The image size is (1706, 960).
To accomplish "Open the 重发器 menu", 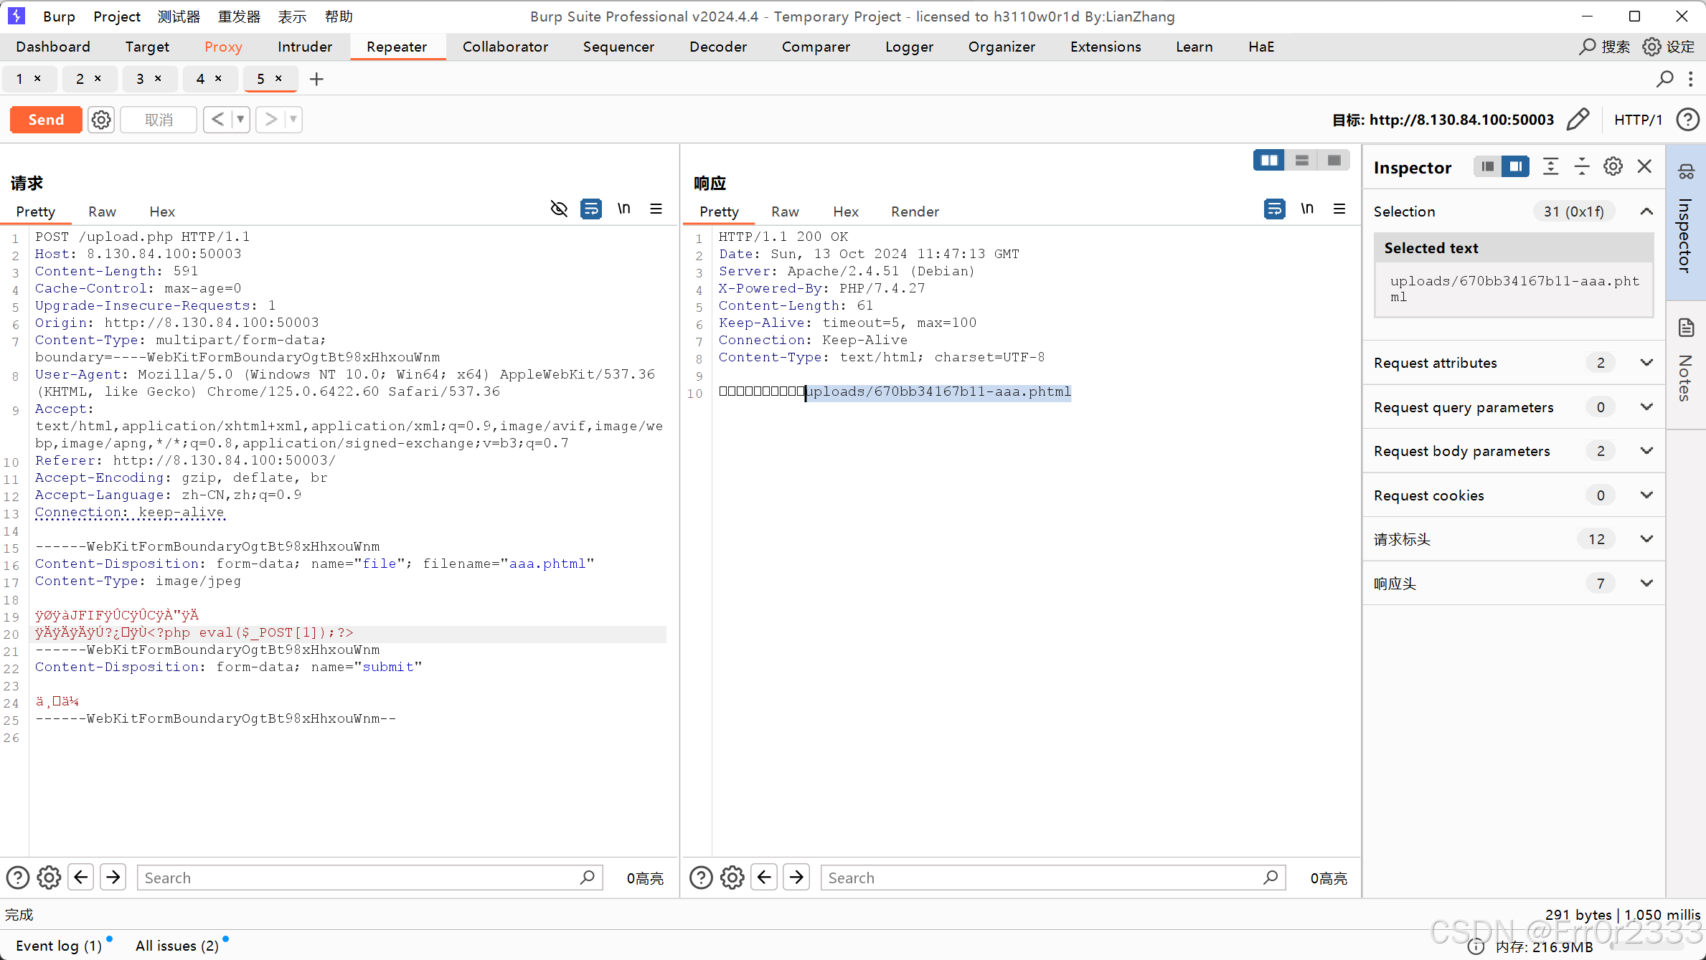I will pos(238,16).
